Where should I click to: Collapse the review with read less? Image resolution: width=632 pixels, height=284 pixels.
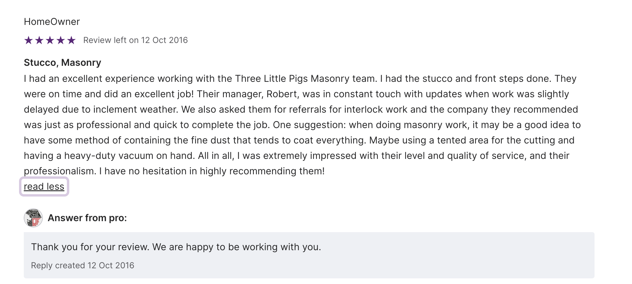click(44, 186)
